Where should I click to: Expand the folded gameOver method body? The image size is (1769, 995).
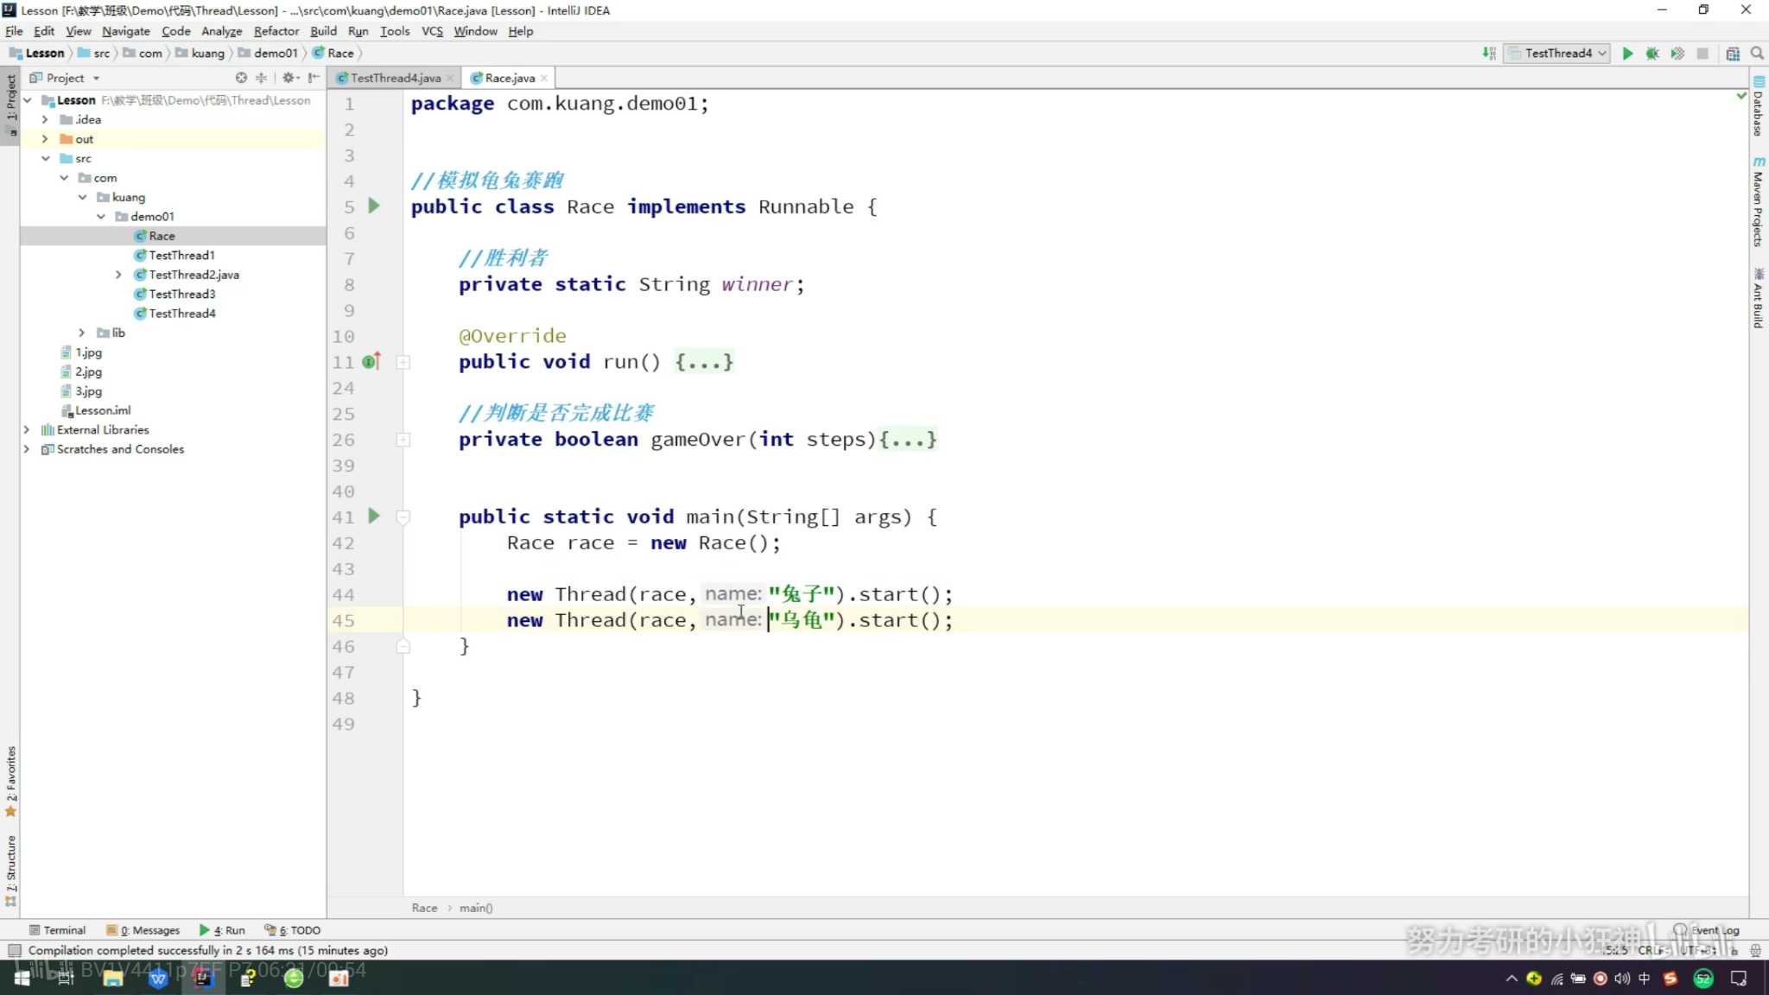[403, 440]
